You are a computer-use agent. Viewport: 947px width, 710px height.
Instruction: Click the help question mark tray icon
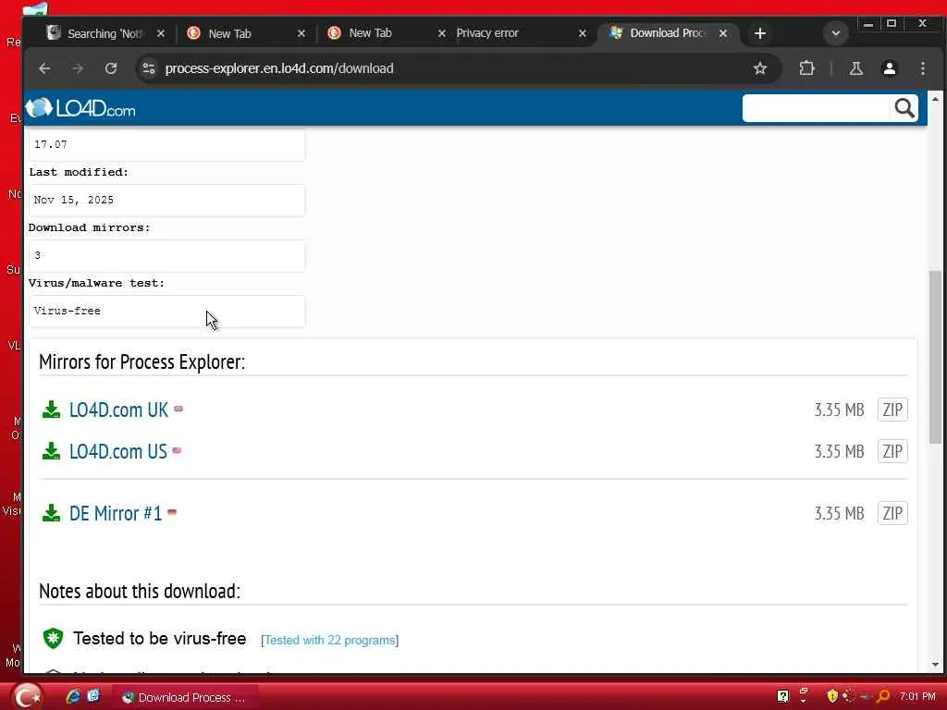tap(782, 697)
